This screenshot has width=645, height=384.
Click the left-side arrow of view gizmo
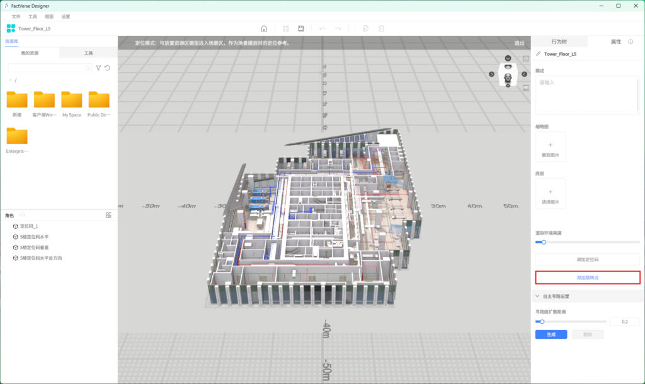[x=491, y=74]
